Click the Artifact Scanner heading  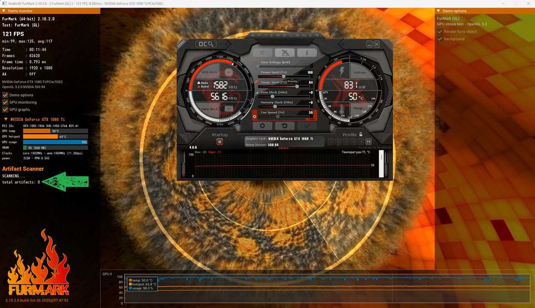click(x=23, y=169)
